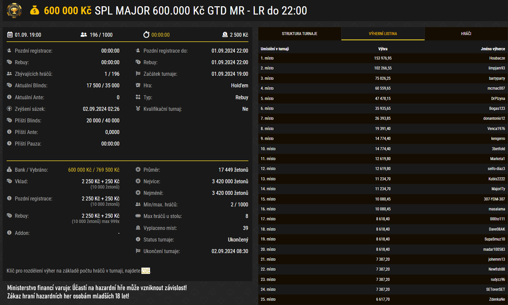
Task: Click the 02.09.2024 08:30 end time
Action: [x=230, y=251]
